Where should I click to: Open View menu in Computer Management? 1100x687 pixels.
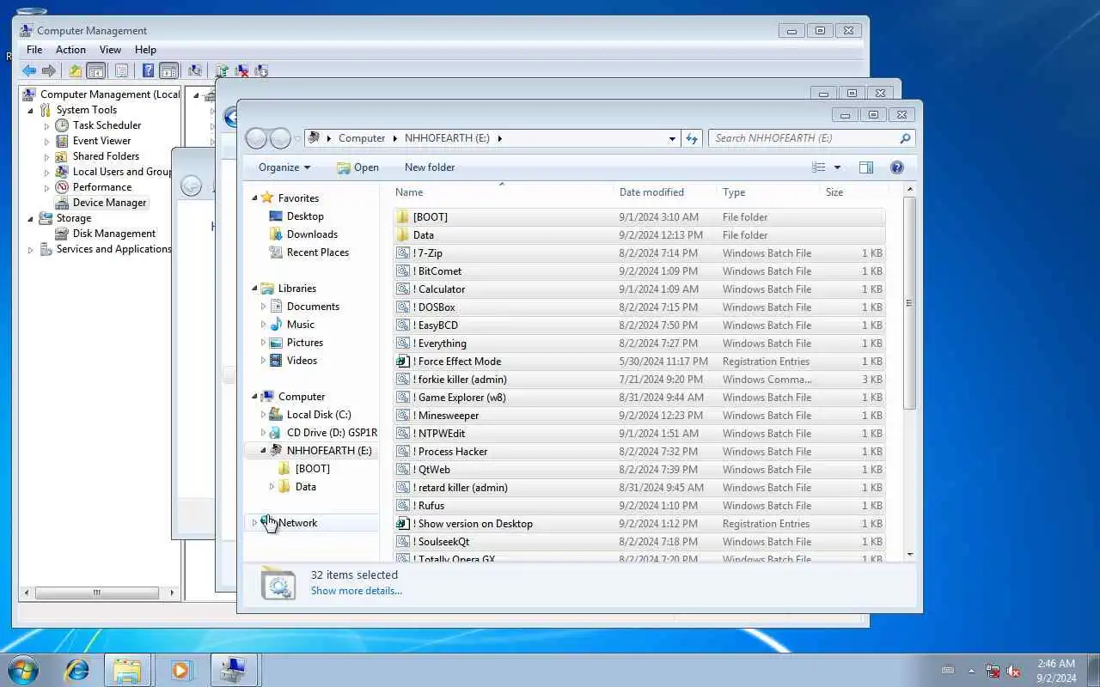click(x=110, y=50)
